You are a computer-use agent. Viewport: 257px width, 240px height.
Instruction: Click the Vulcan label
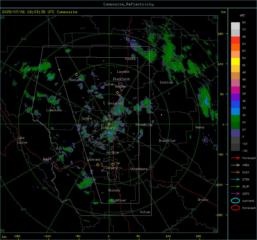145,212
